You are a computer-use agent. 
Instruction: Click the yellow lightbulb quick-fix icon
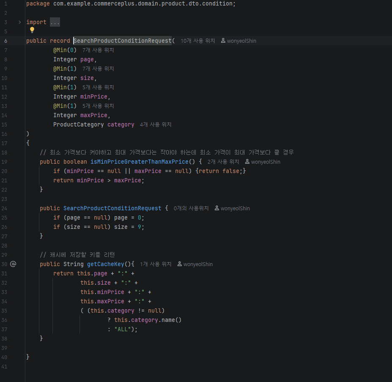point(32,30)
